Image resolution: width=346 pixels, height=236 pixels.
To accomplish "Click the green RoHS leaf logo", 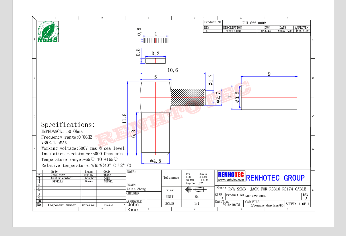I will click(48, 32).
